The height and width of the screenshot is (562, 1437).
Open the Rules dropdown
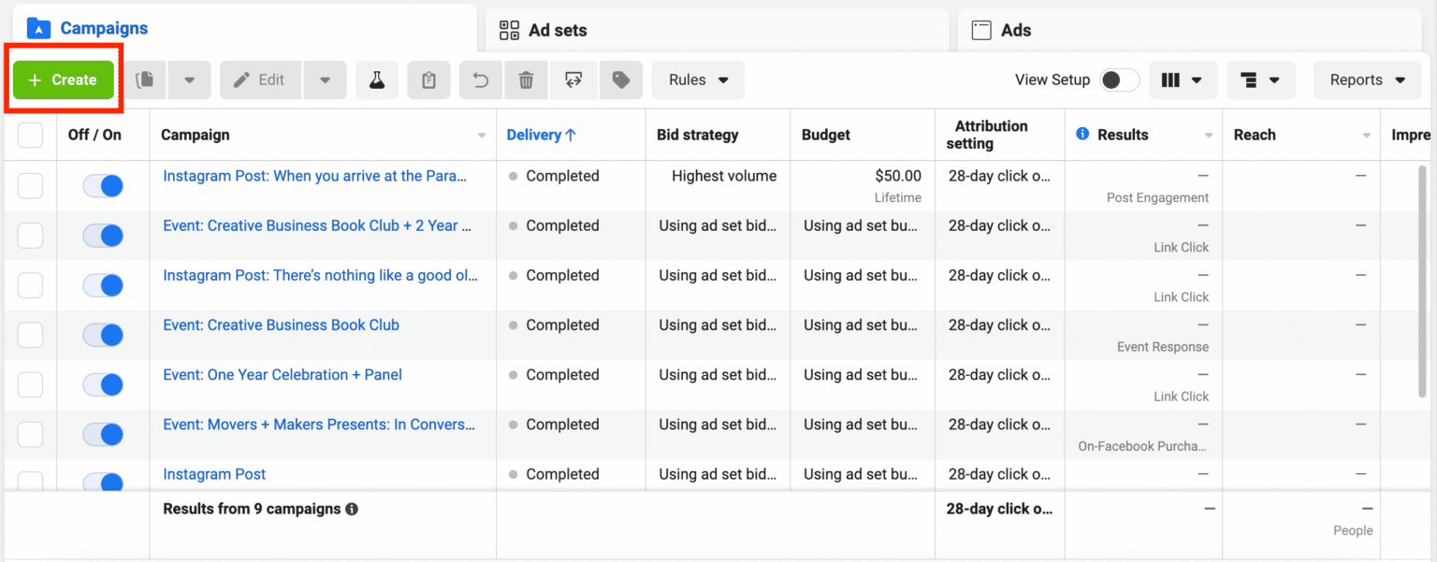pyautogui.click(x=697, y=79)
